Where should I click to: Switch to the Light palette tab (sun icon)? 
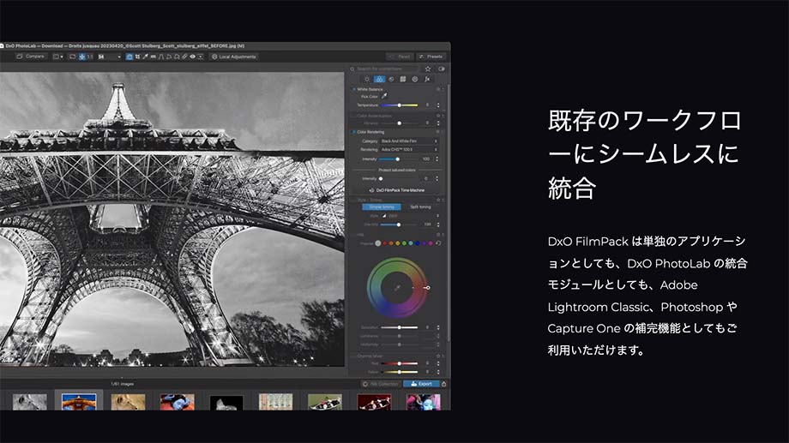pos(367,80)
